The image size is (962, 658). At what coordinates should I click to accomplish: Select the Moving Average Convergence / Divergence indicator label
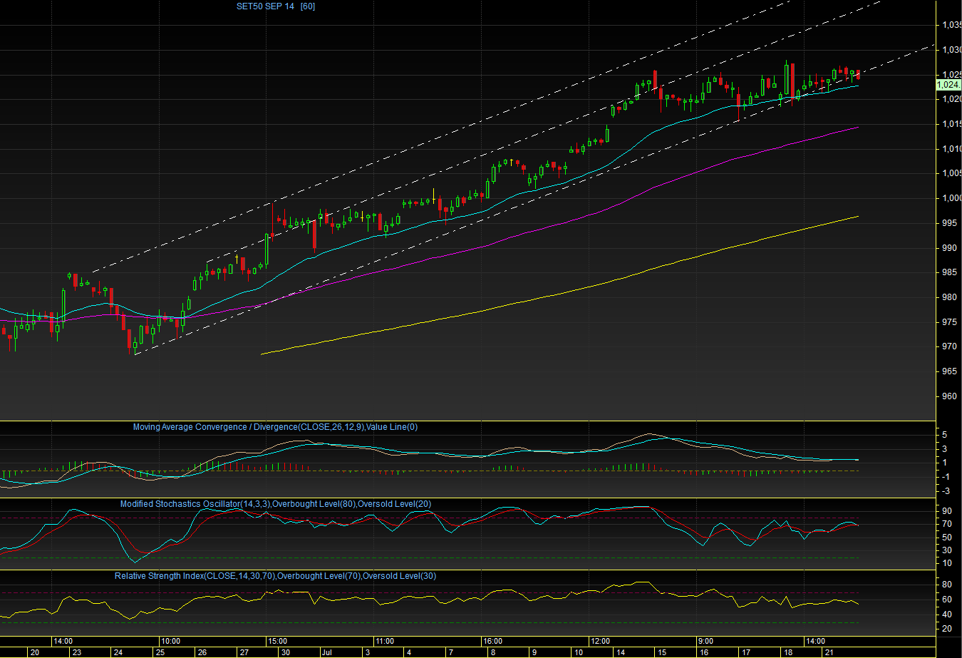275,427
